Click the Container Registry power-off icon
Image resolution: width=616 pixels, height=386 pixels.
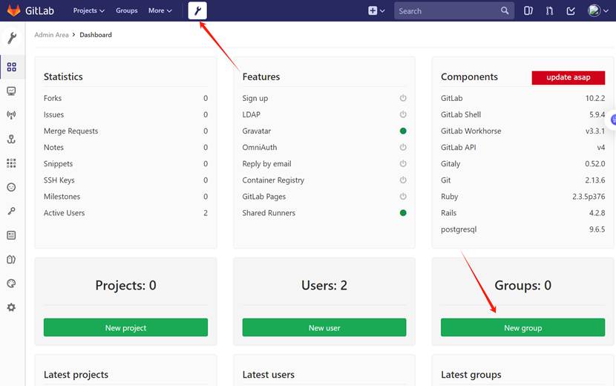[x=403, y=180]
